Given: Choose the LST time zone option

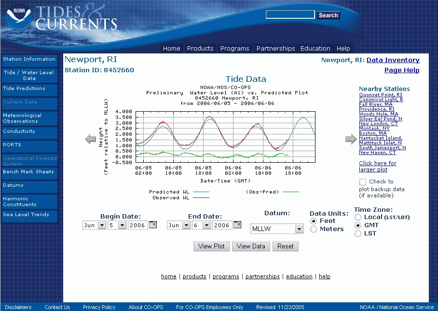Looking at the screenshot, I should (358, 234).
